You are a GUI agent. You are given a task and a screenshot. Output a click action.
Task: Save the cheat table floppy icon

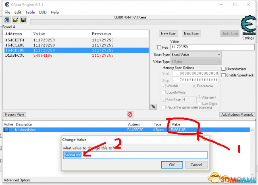pyautogui.click(x=23, y=20)
